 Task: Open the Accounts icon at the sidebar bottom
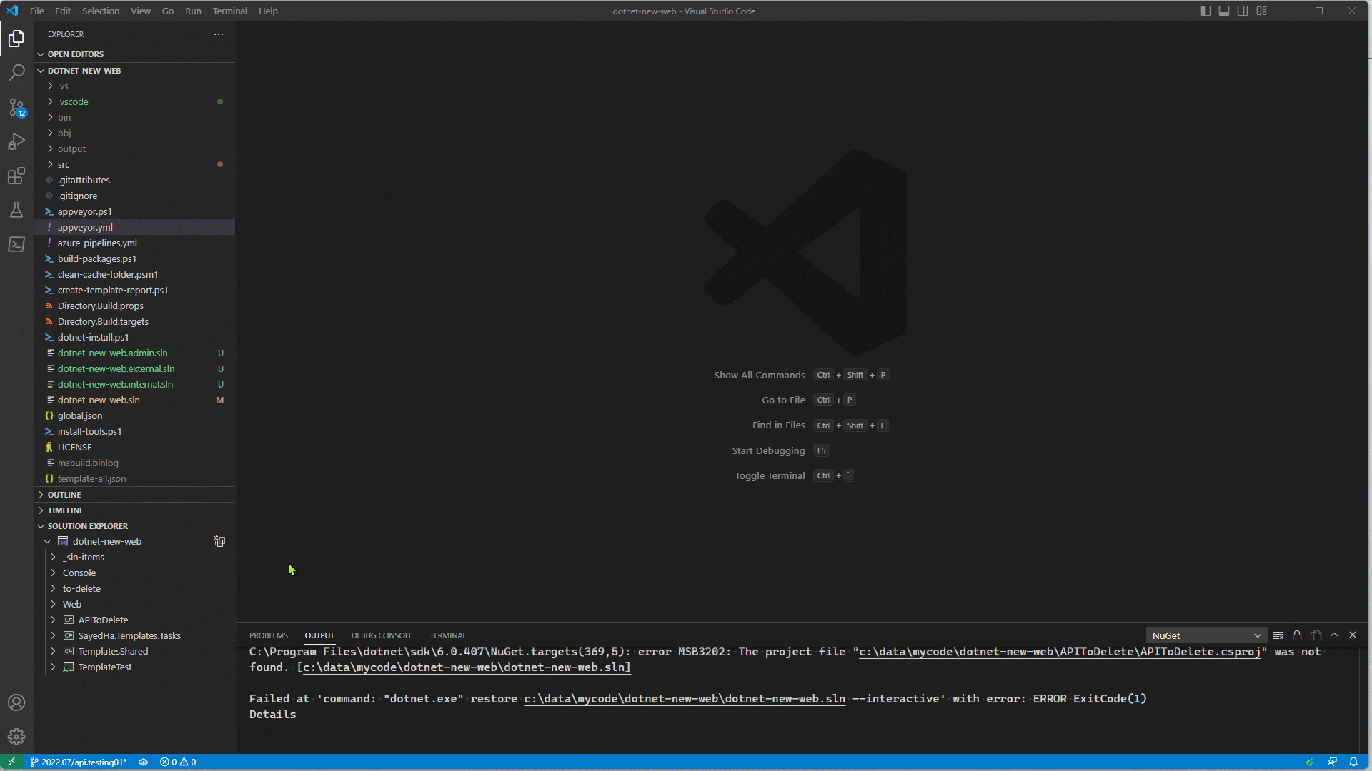coord(16,702)
